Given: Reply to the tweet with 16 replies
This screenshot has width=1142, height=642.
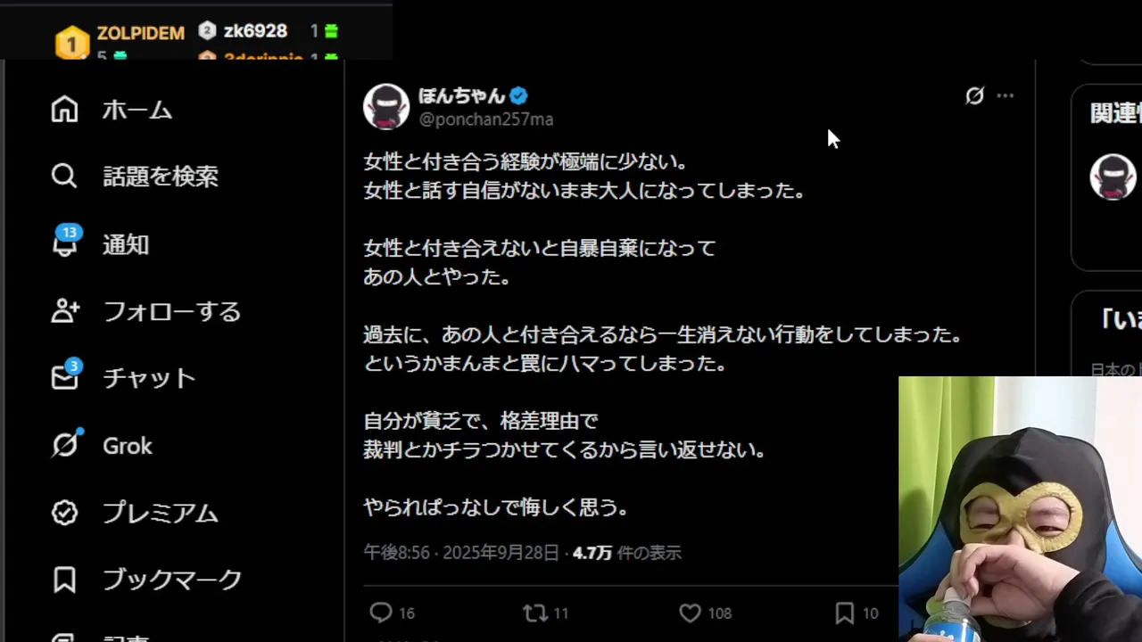Looking at the screenshot, I should click(x=381, y=613).
